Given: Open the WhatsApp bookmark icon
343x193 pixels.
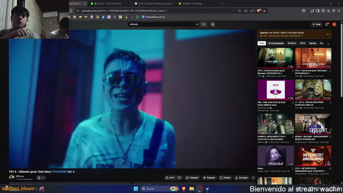Looking at the screenshot, I should coord(137,17).
